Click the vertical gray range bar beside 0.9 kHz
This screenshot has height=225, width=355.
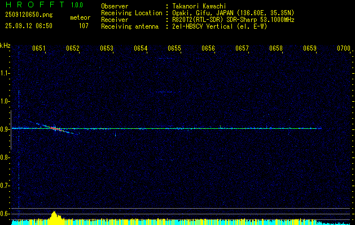tap(11, 130)
